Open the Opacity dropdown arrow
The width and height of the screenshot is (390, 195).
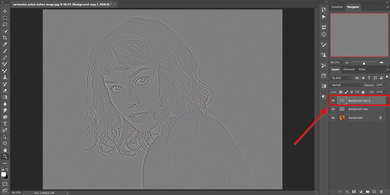point(385,85)
